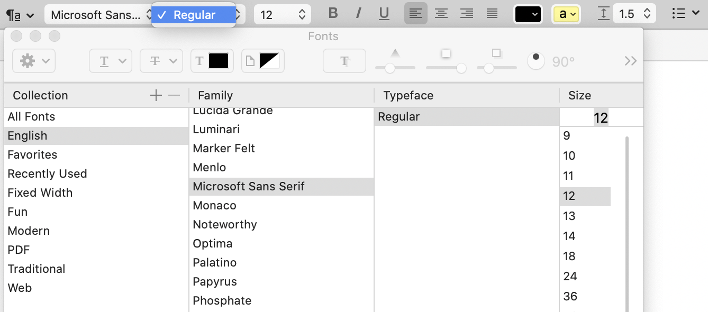
Task: Choose the Optima font family
Action: pyautogui.click(x=282, y=244)
